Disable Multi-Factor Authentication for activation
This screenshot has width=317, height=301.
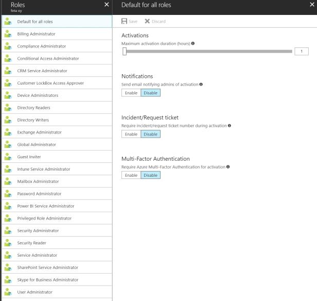[x=150, y=175]
